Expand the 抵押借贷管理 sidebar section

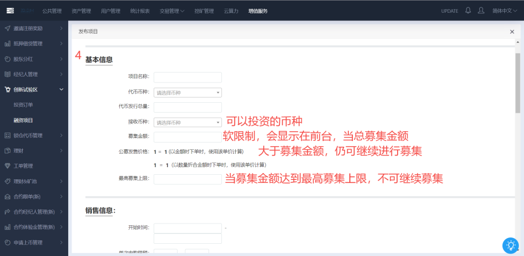tap(61, 44)
